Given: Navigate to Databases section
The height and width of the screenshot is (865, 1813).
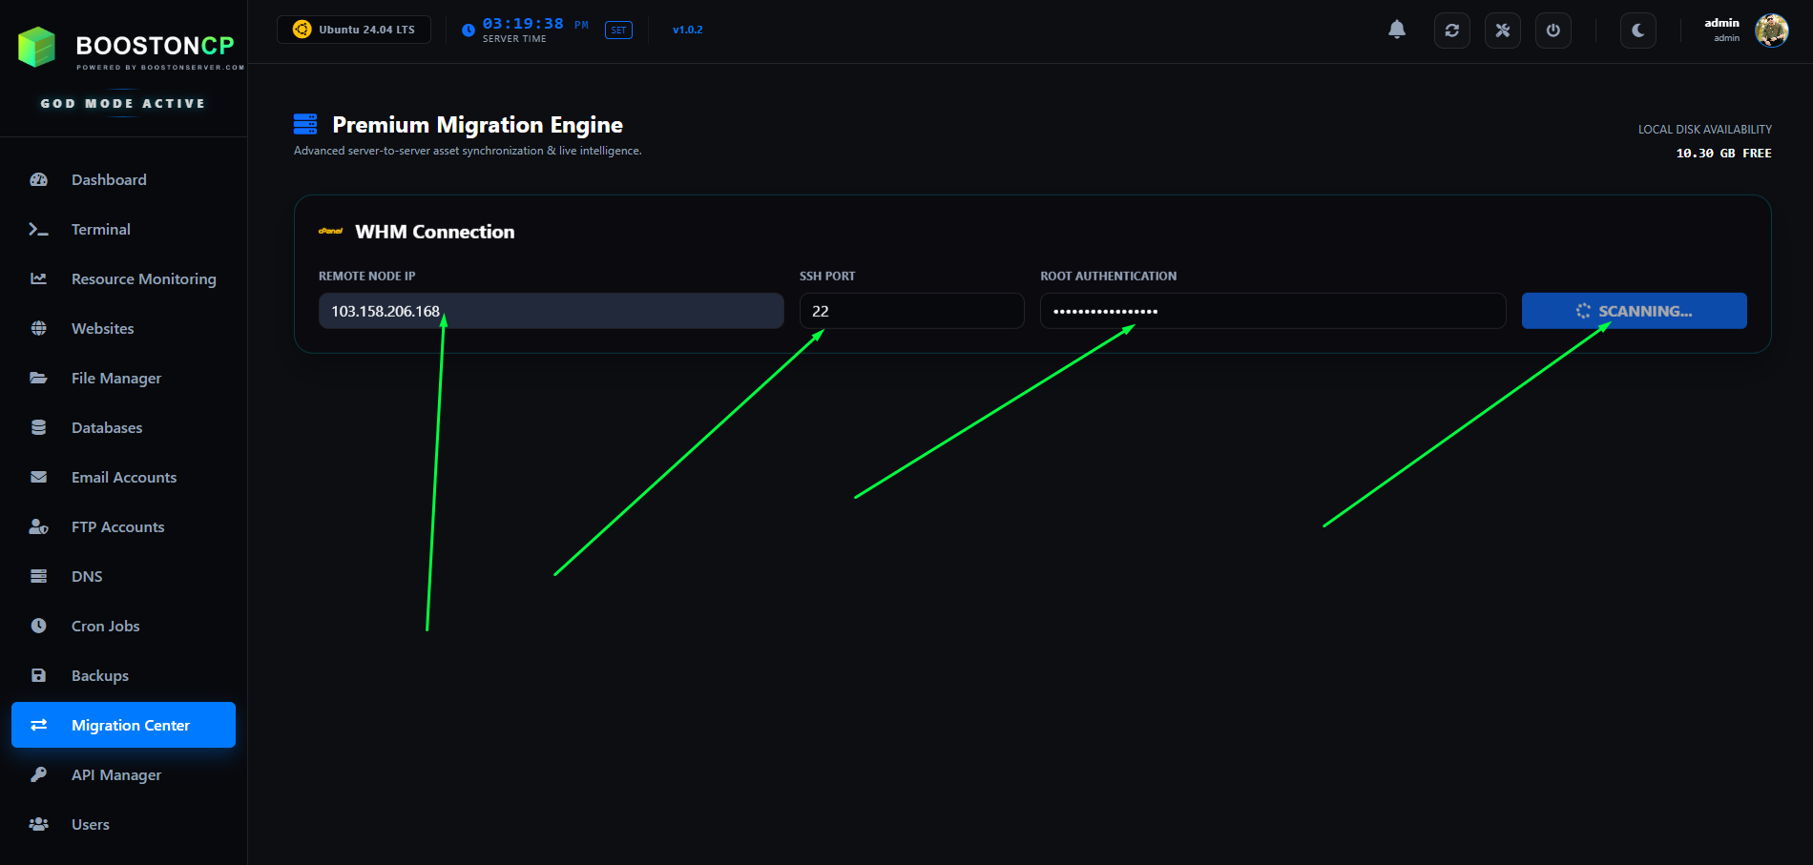Looking at the screenshot, I should 106,427.
